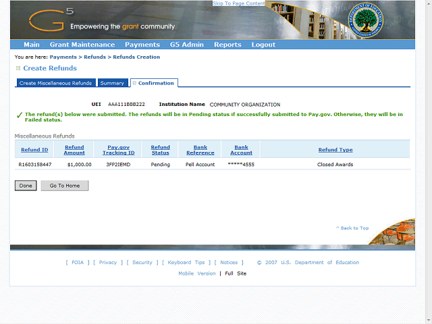Screen dimensions: 432x324
Task: Sort by Refund Status column header
Action: click(161, 150)
